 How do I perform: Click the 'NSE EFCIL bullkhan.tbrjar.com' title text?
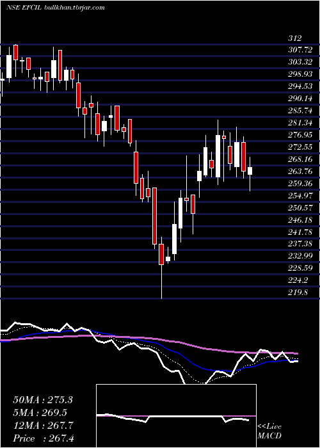pos(55,8)
